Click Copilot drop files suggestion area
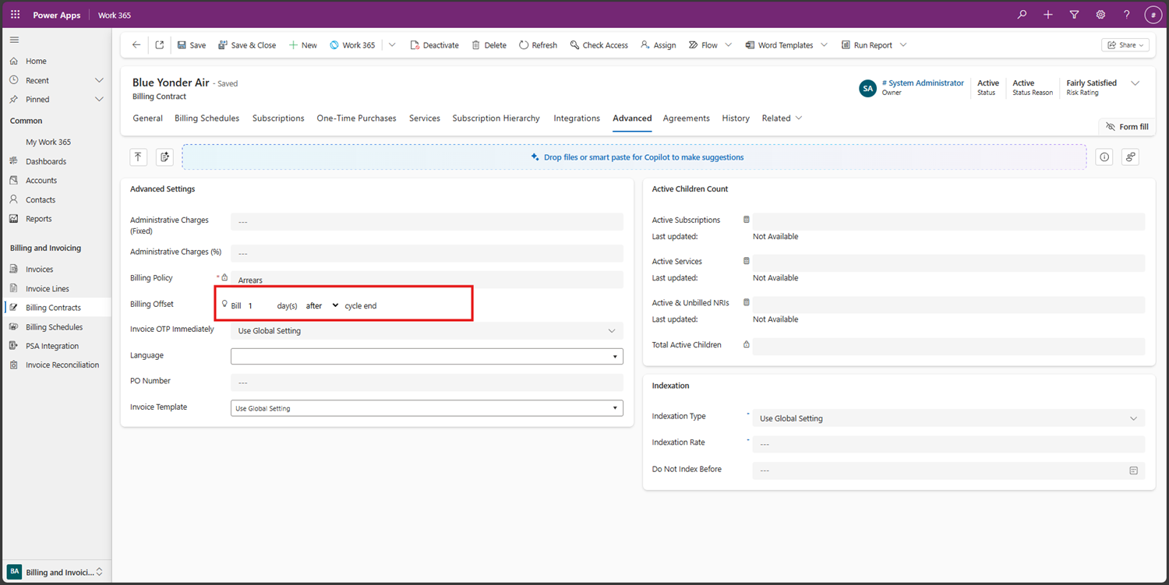 point(634,157)
